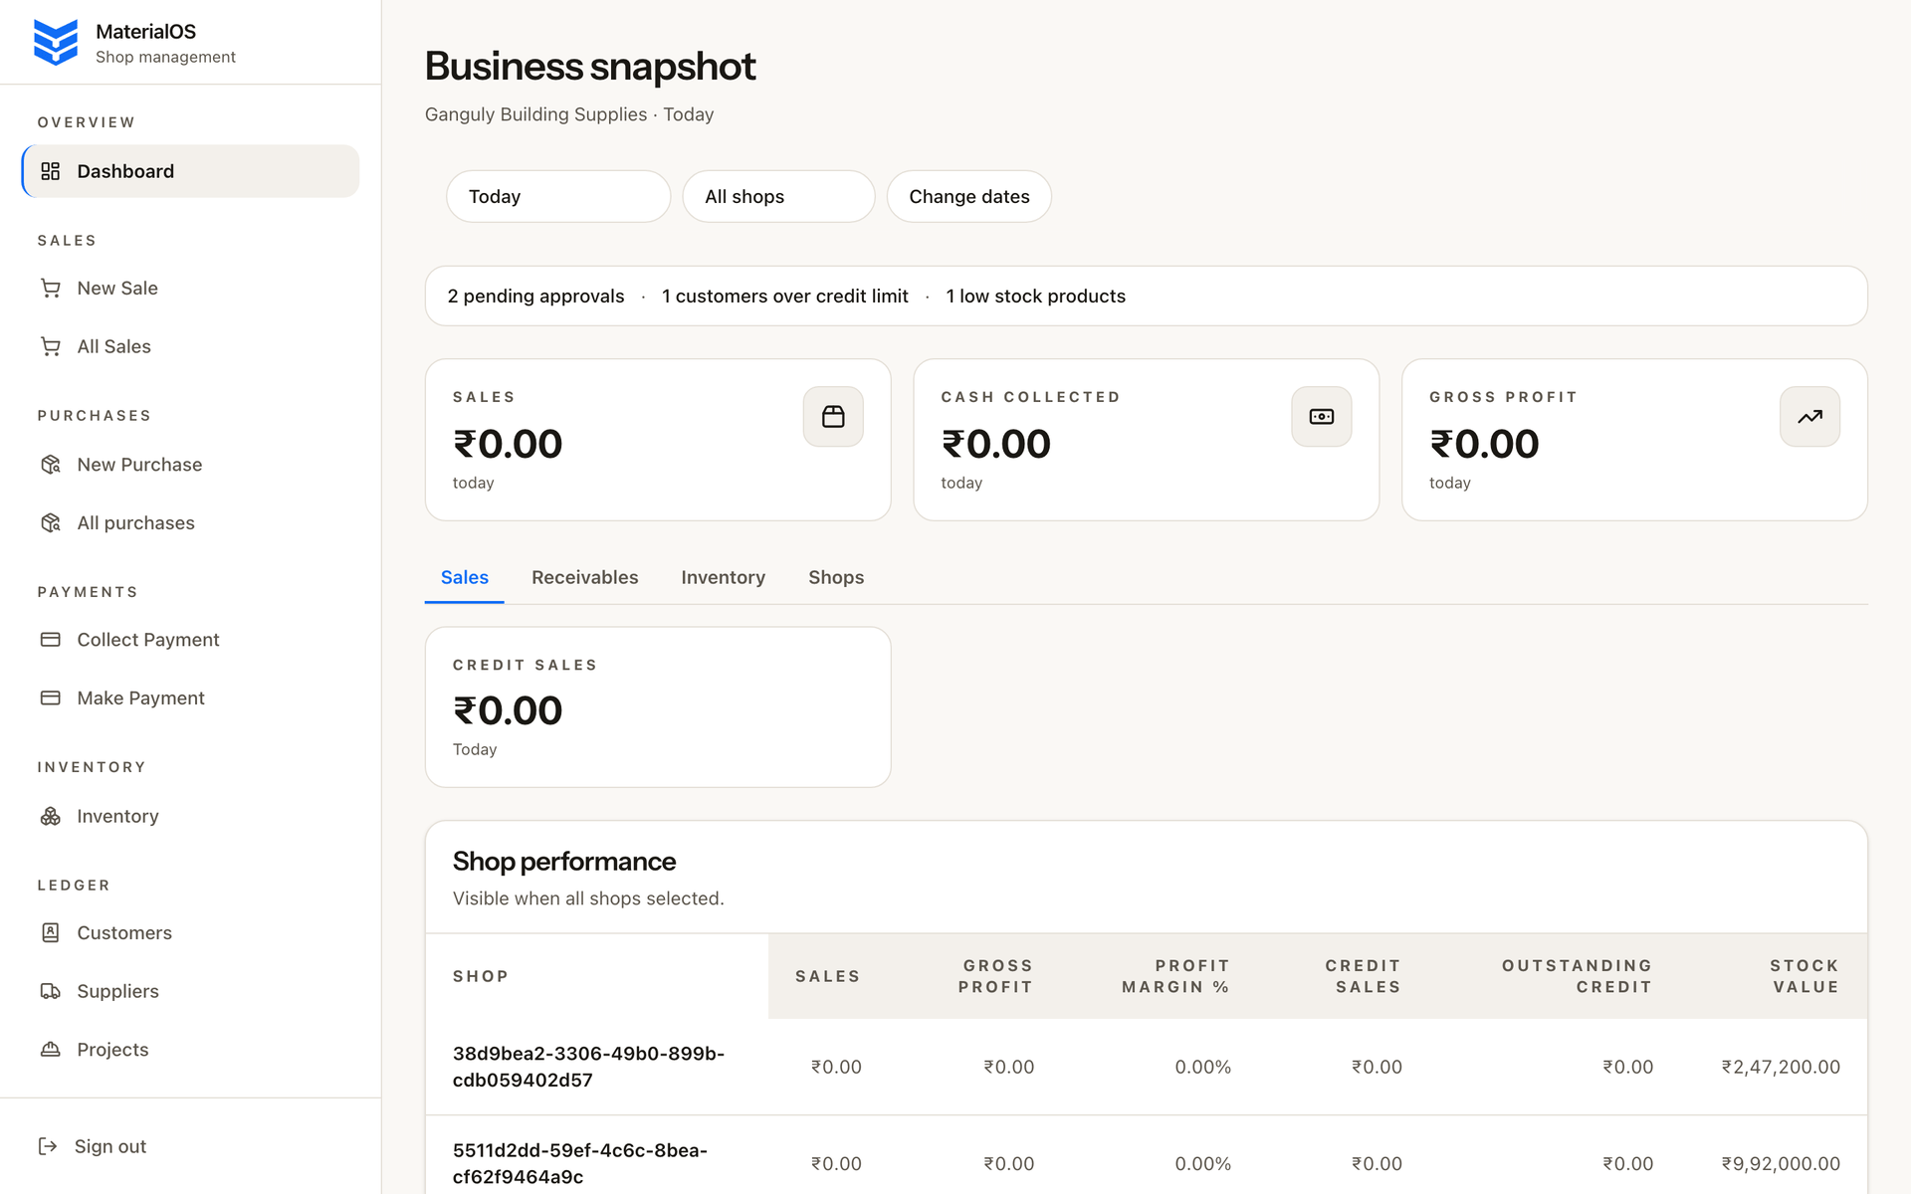Image resolution: width=1911 pixels, height=1194 pixels.
Task: Click the MaterialOS logo icon
Action: tap(56, 43)
